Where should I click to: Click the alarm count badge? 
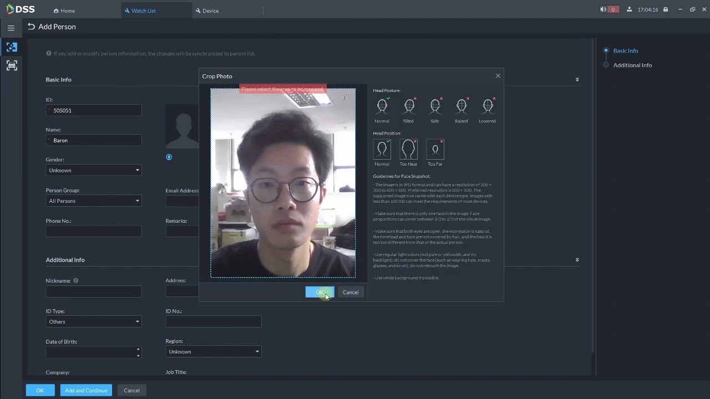[613, 9]
